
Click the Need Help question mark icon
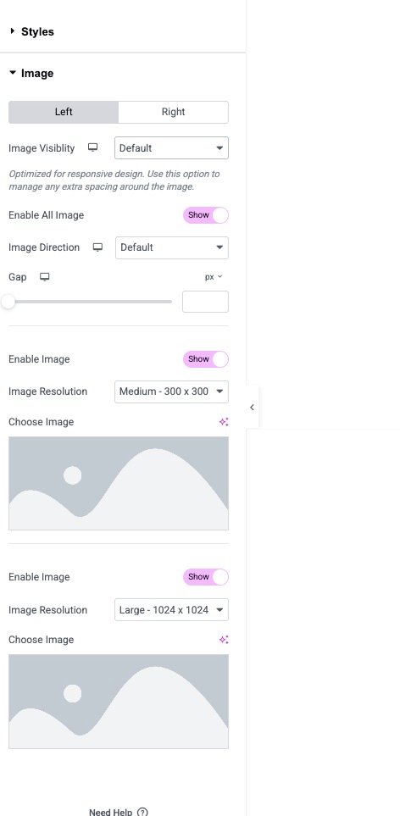pos(142,812)
